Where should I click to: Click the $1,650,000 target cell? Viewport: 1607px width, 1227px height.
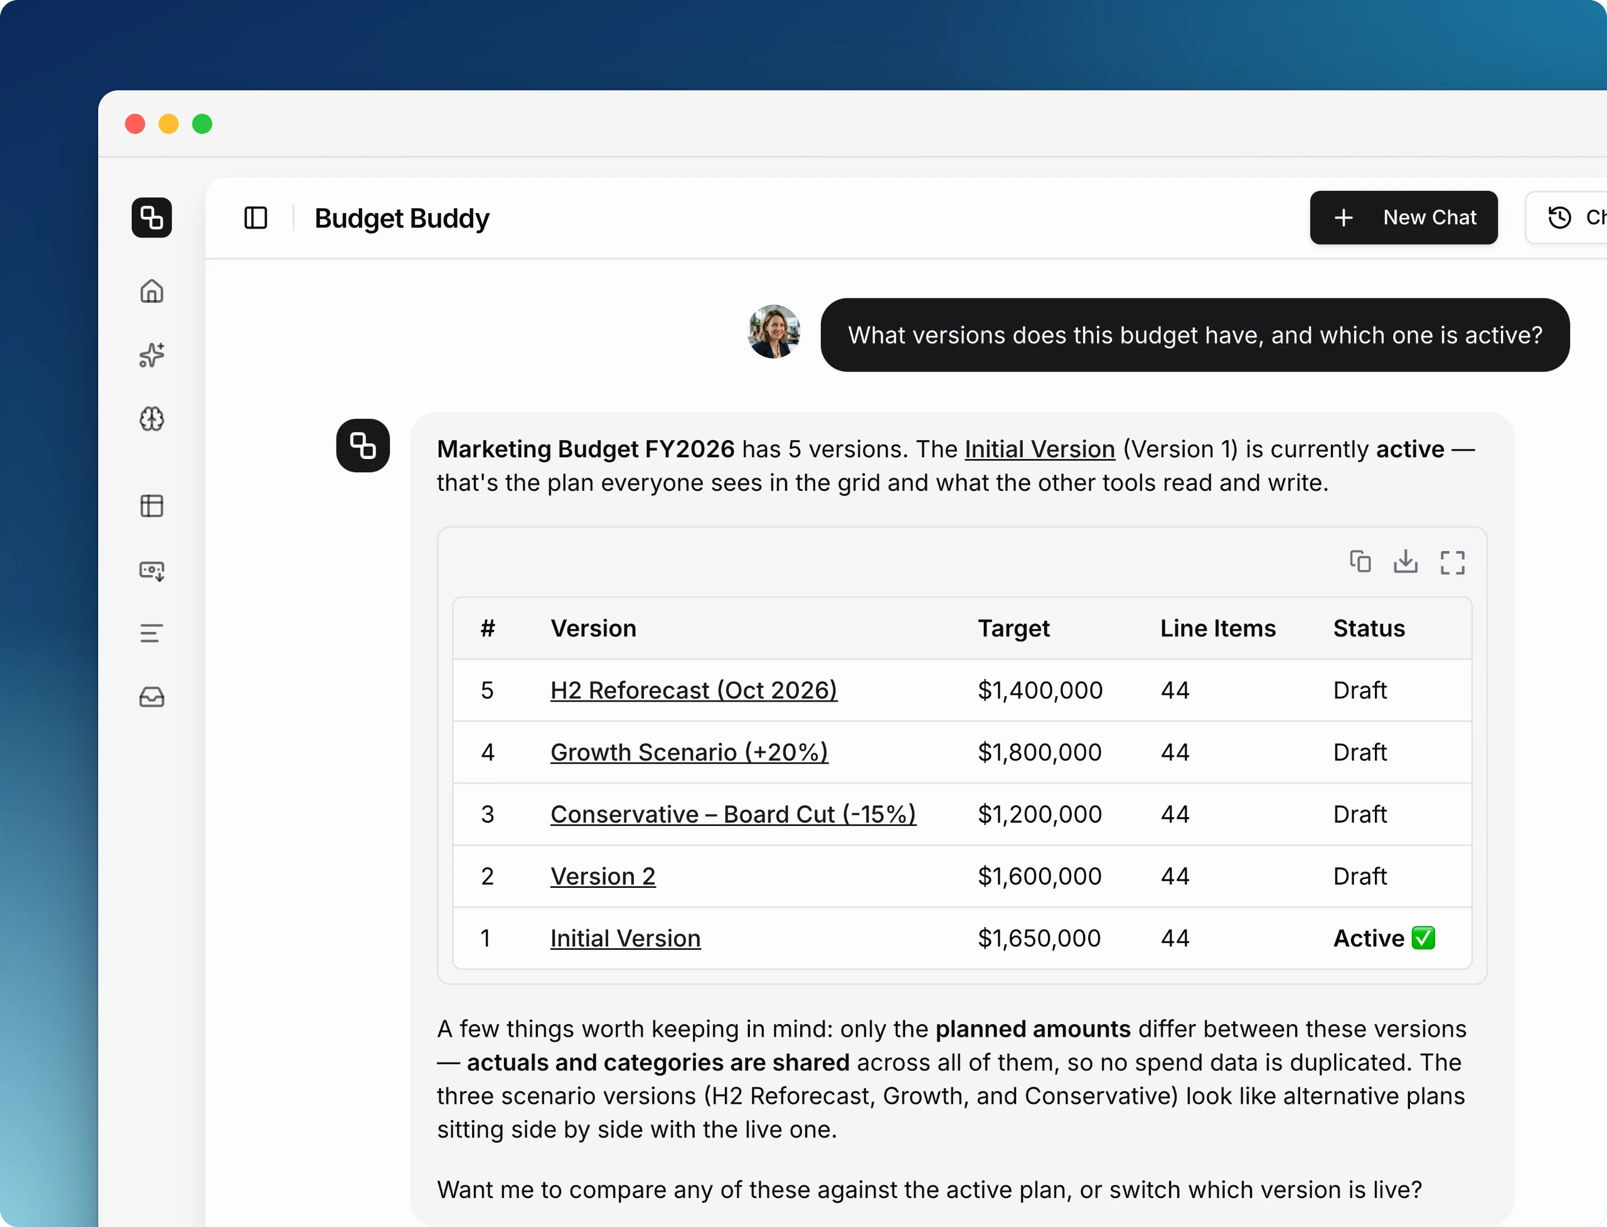coord(1038,939)
